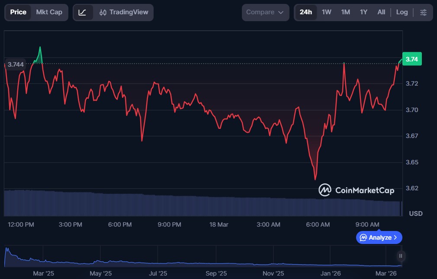Switch to the Mkt Cap tab

click(49, 12)
